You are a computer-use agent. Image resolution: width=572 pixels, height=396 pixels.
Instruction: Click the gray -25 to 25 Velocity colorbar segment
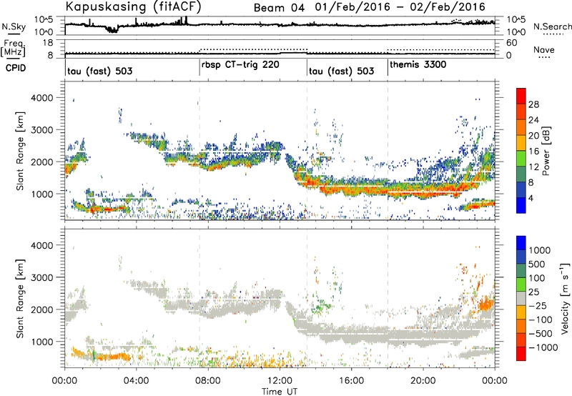(x=521, y=299)
